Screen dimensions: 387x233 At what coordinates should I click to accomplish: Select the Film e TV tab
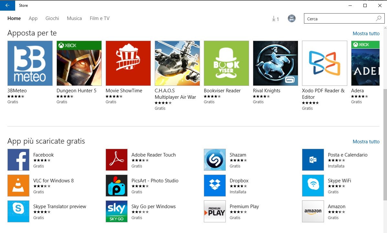[99, 18]
